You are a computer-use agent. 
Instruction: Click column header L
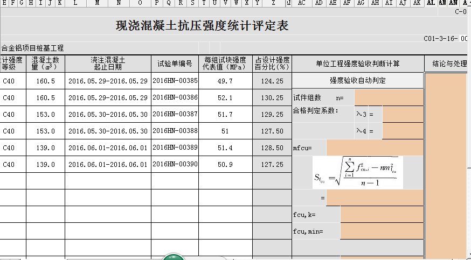coord(75,3)
